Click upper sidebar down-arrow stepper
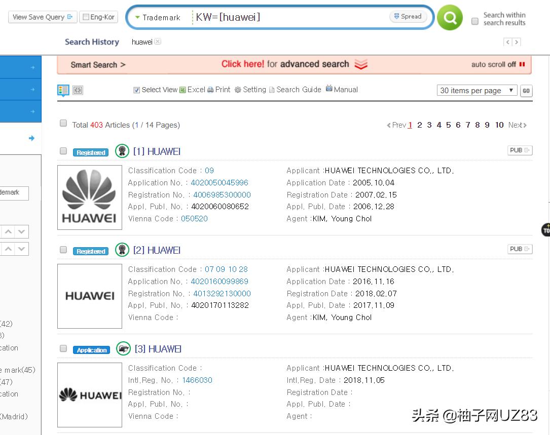Viewport: 550px width, 435px height. click(21, 232)
